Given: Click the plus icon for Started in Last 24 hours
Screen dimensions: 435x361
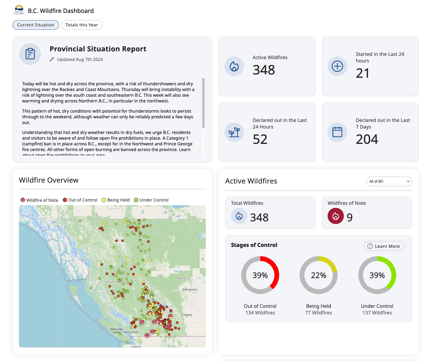Looking at the screenshot, I should pos(337,66).
